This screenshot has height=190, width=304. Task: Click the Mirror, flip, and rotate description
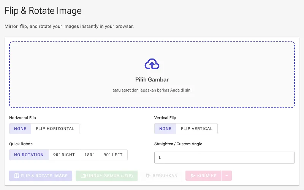69,26
